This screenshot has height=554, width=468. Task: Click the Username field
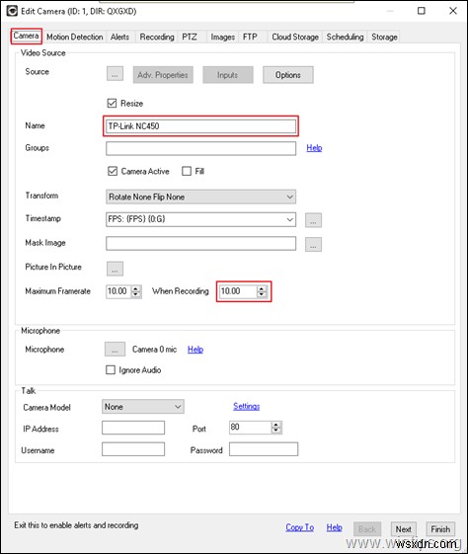(133, 449)
